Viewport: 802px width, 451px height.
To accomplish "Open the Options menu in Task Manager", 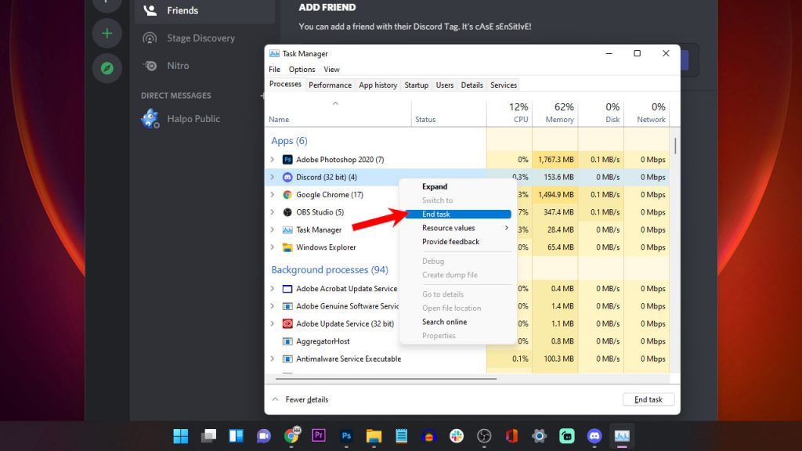I will pos(302,70).
